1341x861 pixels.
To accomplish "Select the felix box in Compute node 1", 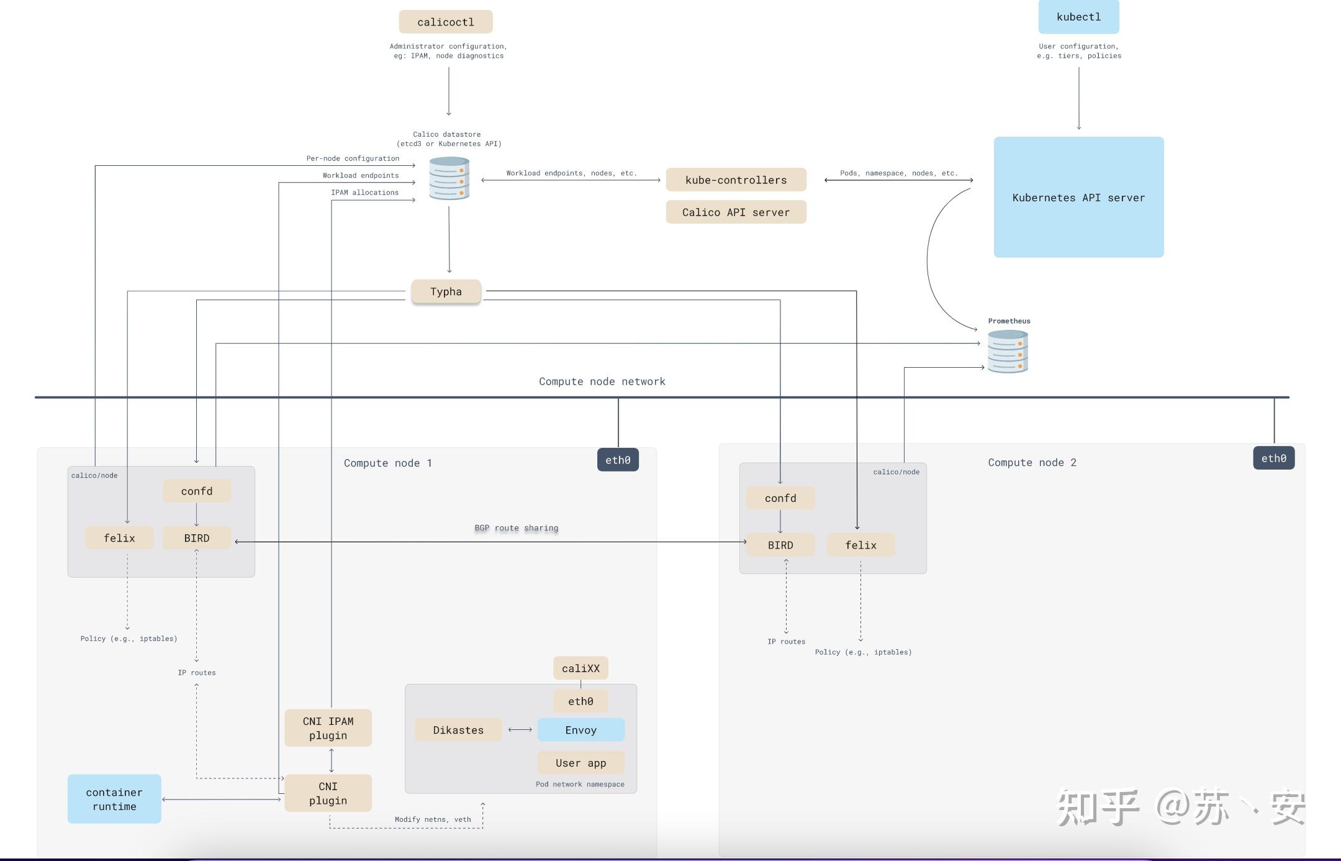I will coord(119,538).
